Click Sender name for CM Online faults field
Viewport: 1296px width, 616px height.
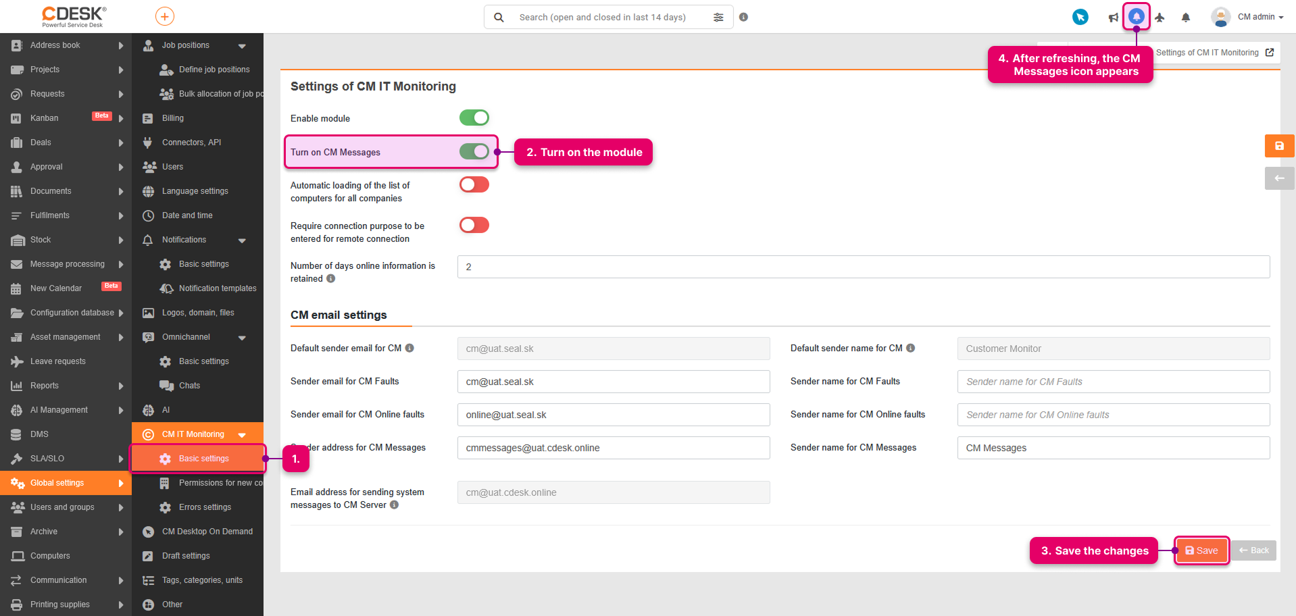click(1114, 415)
